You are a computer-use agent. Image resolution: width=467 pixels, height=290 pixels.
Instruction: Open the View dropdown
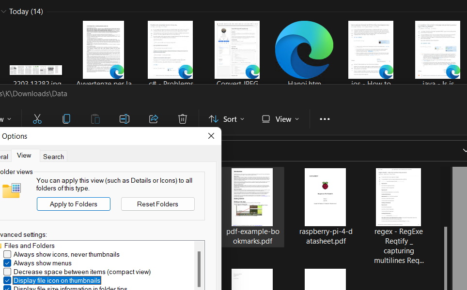(x=280, y=118)
